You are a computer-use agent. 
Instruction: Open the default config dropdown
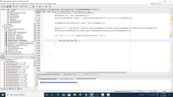[25, 6]
